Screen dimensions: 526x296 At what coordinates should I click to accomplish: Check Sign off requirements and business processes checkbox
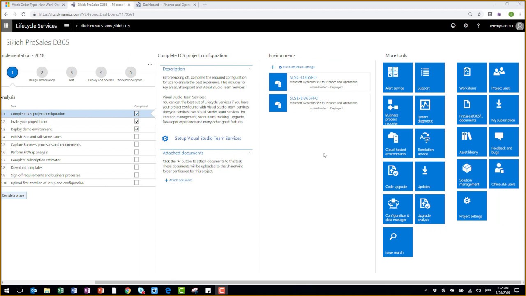click(136, 175)
